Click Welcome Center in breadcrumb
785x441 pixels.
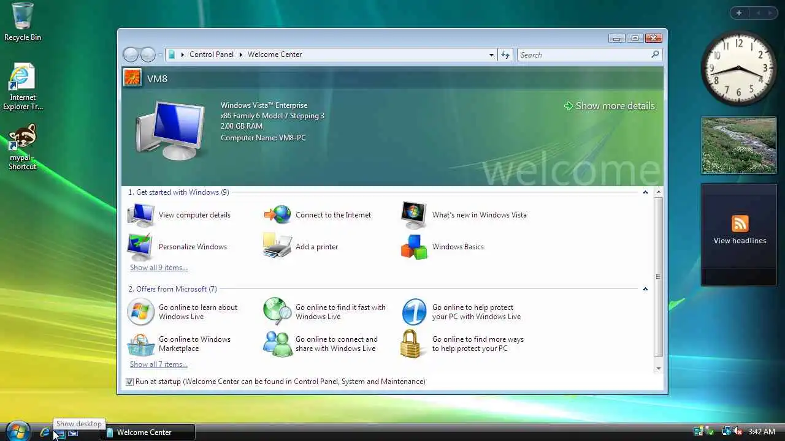pyautogui.click(x=275, y=55)
